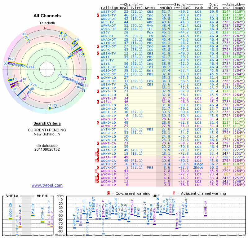
Task: Click the 66.2 miles distance for WGVK-DT
Action: [x=214, y=167]
